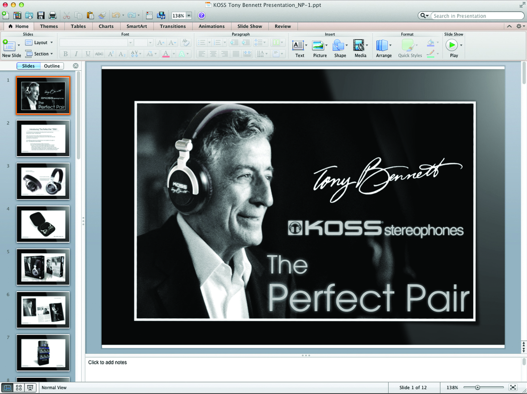
Task: Go to the Transitions ribbon tab
Action: tap(173, 26)
